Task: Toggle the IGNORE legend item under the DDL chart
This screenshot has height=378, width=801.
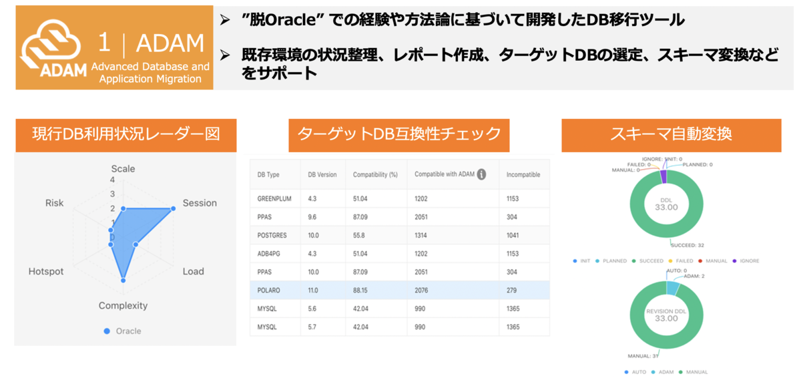Action: pos(747,260)
